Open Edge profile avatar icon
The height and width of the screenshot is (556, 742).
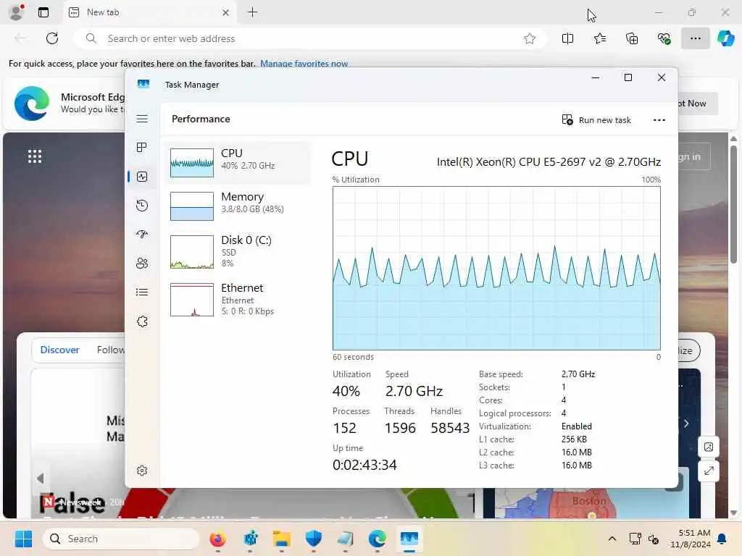[x=17, y=12]
